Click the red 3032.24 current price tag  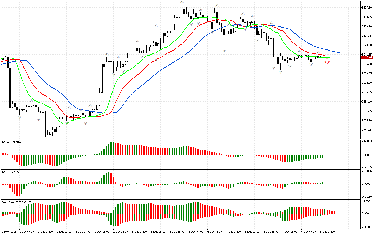click(367, 57)
